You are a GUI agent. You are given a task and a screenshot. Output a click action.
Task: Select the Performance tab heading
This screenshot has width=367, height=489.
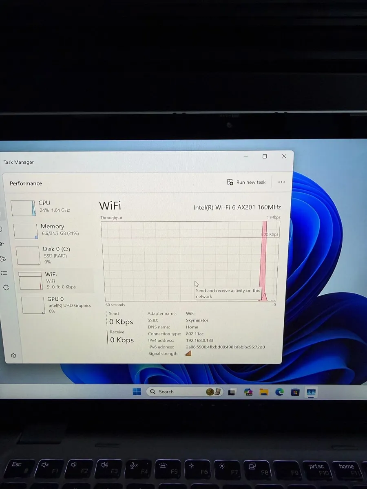26,183
